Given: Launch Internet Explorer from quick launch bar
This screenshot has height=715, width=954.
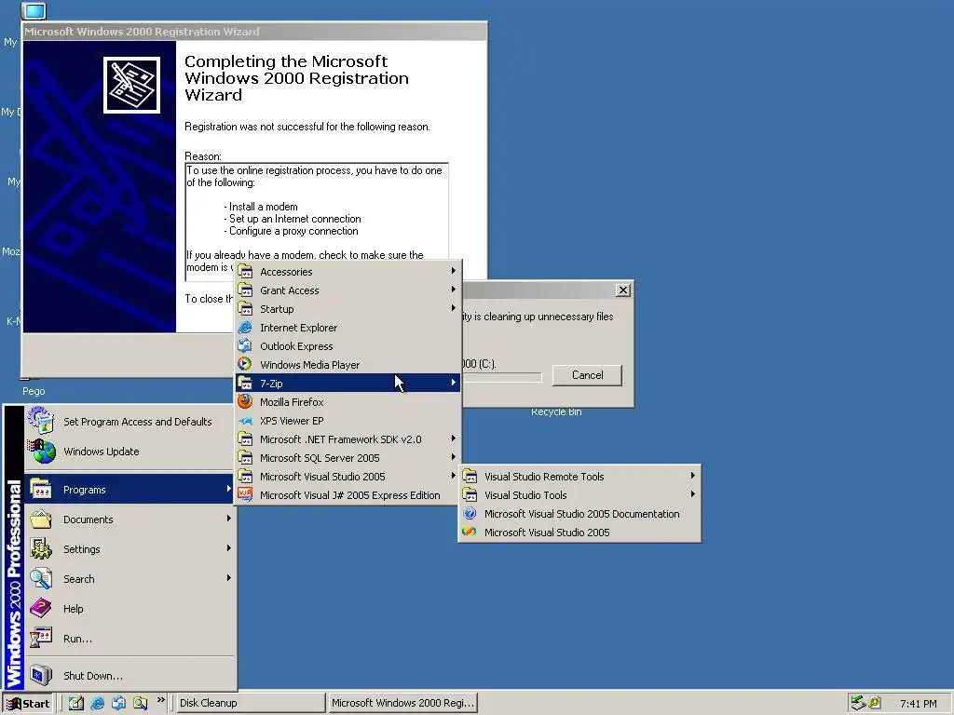Looking at the screenshot, I should [x=97, y=703].
